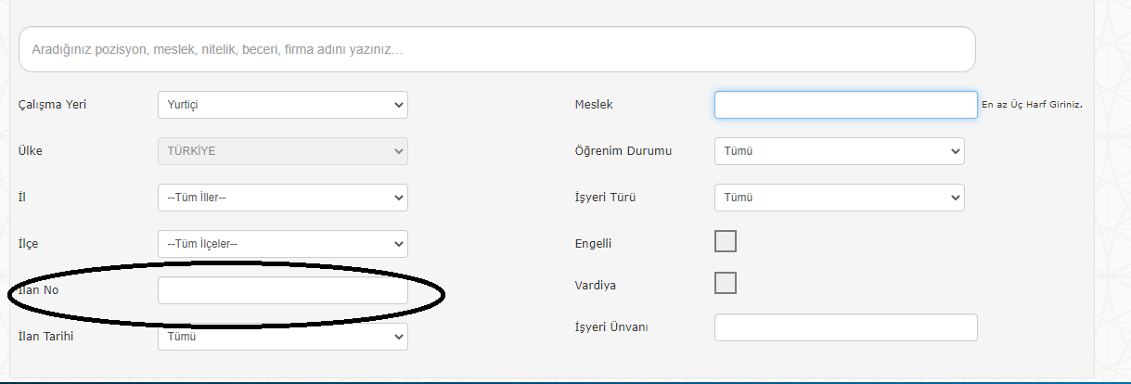Select the İşyeri Türü dropdown
Image resolution: width=1131 pixels, height=384 pixels.
click(839, 198)
